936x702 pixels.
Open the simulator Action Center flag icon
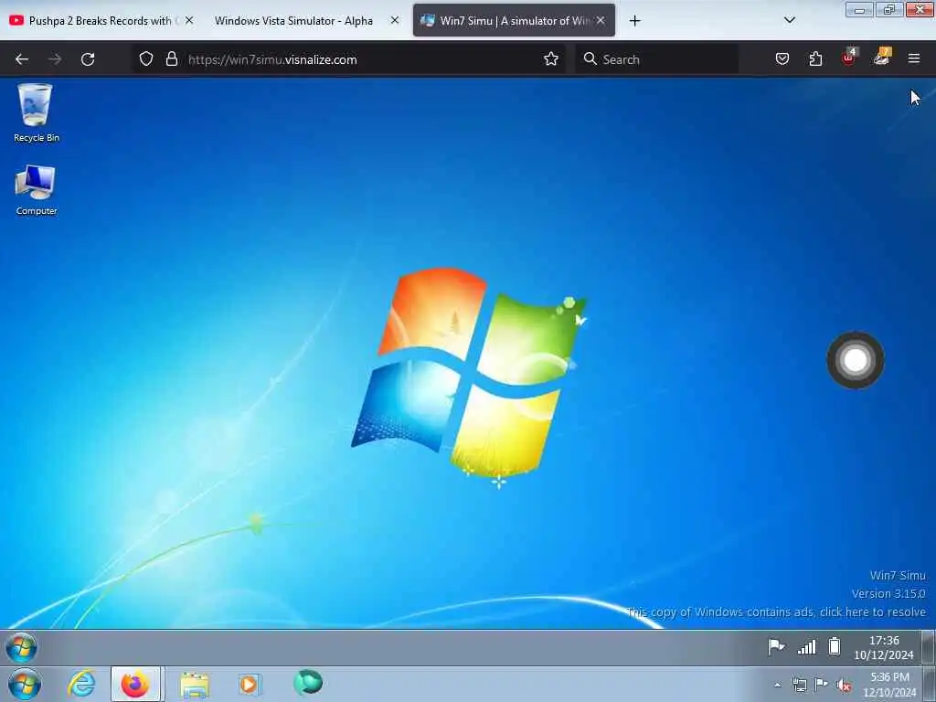pos(776,646)
